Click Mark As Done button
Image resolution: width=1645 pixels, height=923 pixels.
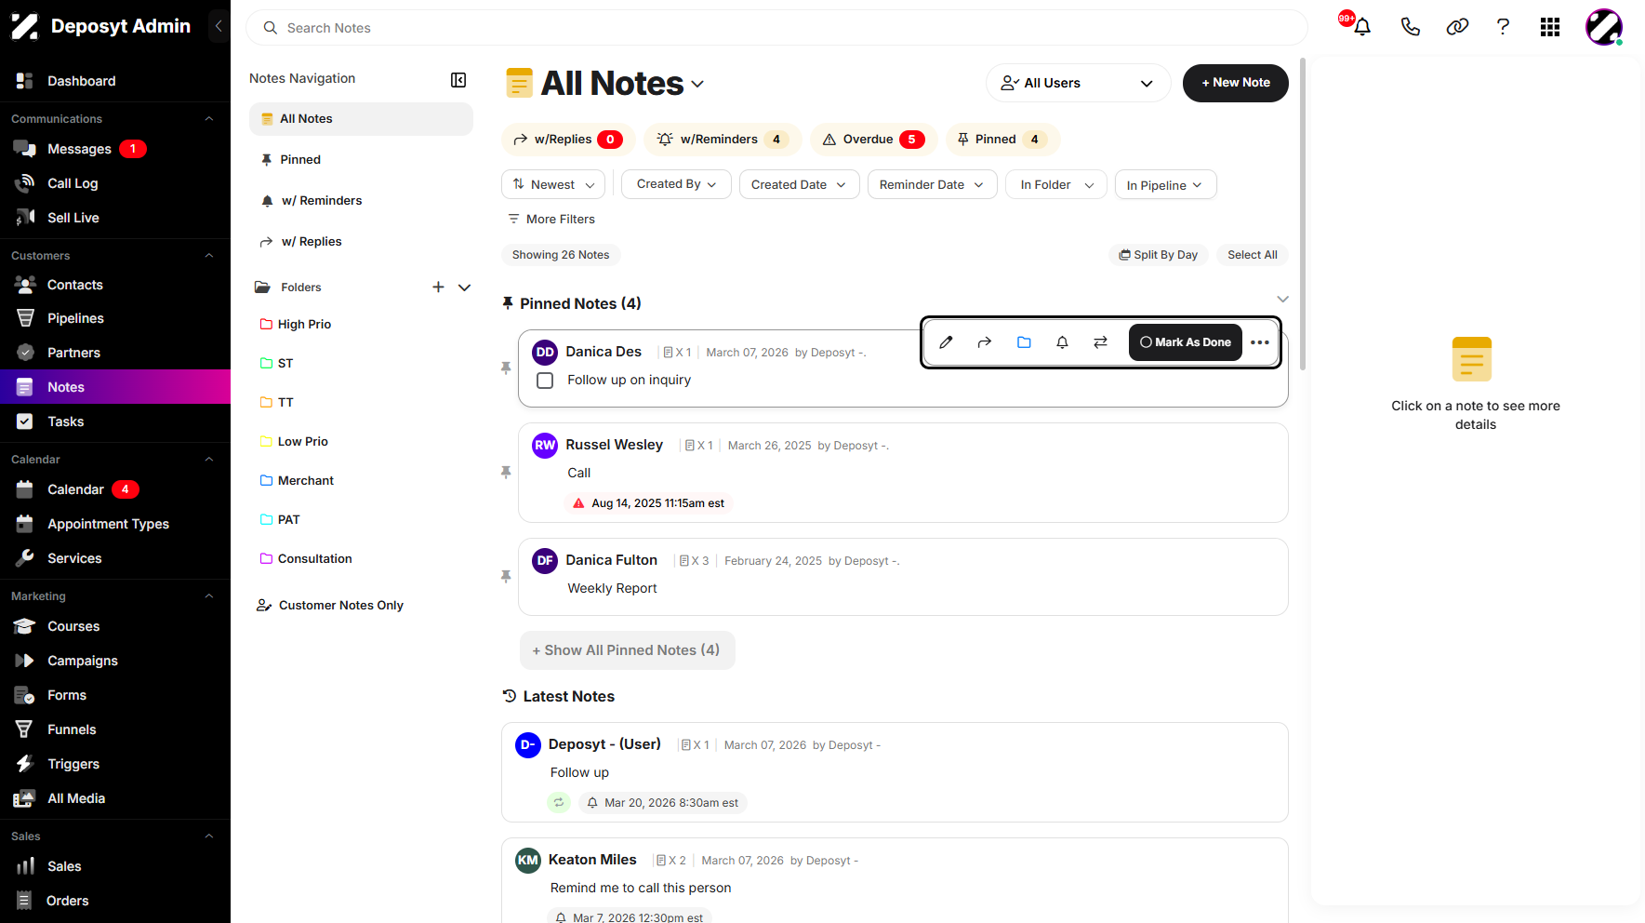pos(1185,342)
